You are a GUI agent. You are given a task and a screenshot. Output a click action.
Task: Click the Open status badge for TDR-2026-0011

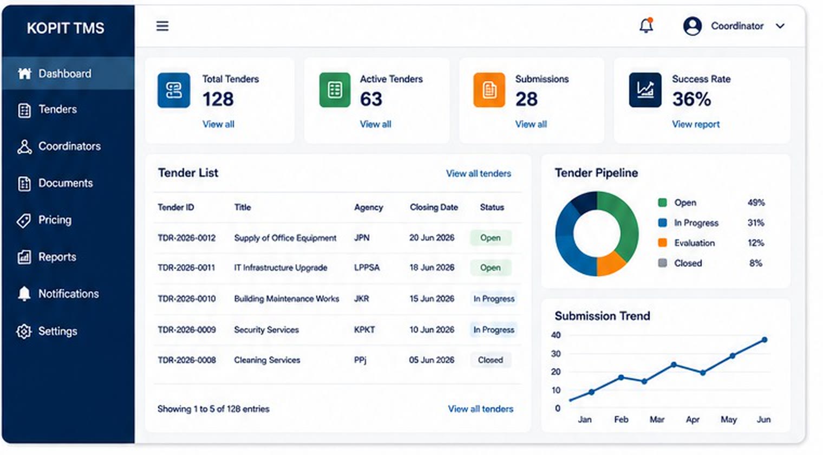491,268
